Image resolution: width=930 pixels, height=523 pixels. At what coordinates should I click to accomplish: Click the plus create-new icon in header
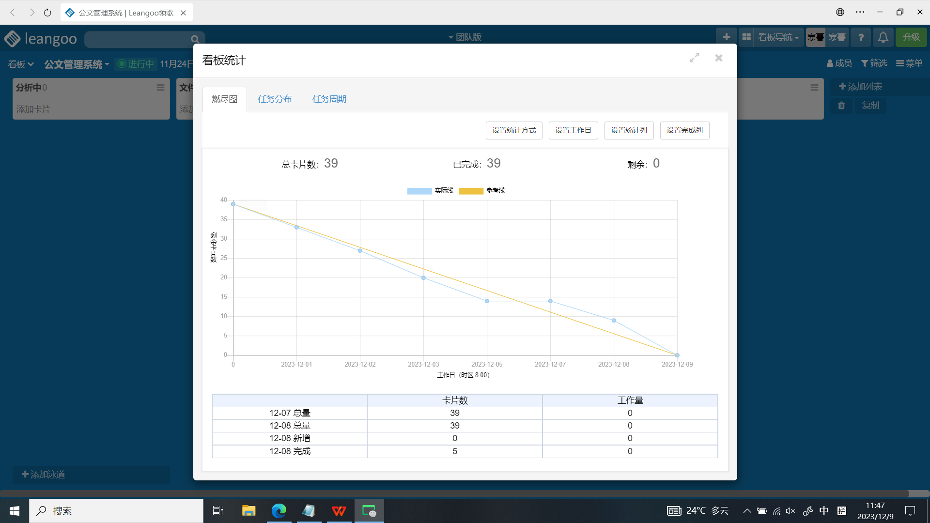[726, 37]
